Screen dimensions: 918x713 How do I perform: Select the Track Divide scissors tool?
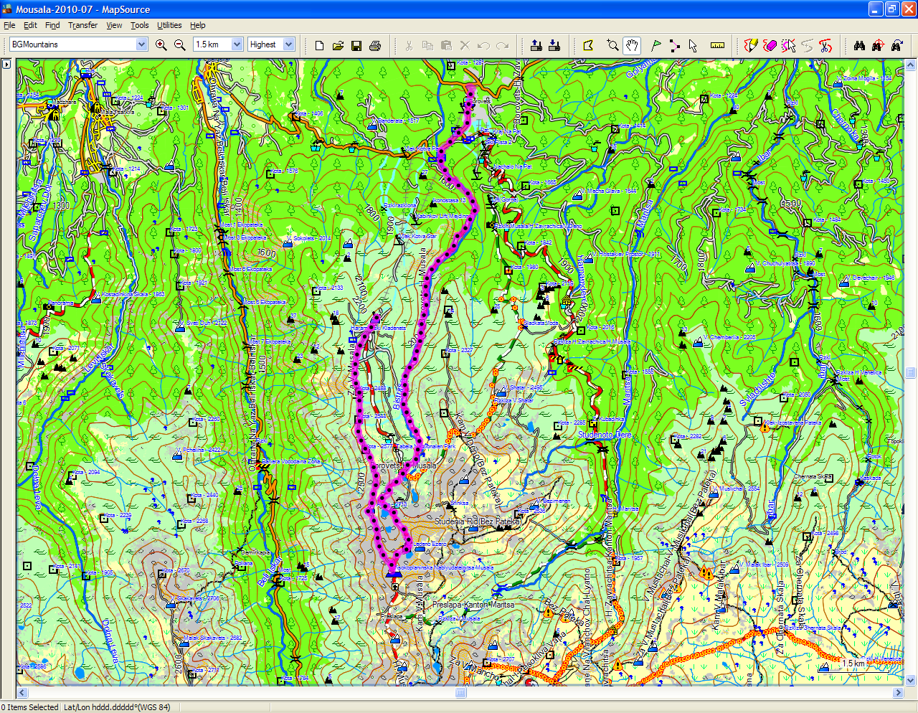825,45
